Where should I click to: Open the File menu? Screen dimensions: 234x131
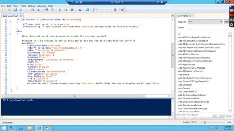coord(3,6)
